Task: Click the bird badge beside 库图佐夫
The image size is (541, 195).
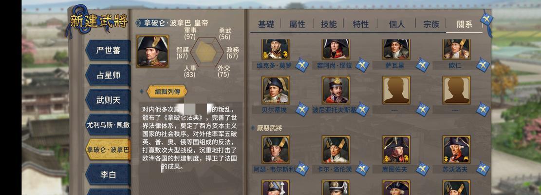Action: 422,169
